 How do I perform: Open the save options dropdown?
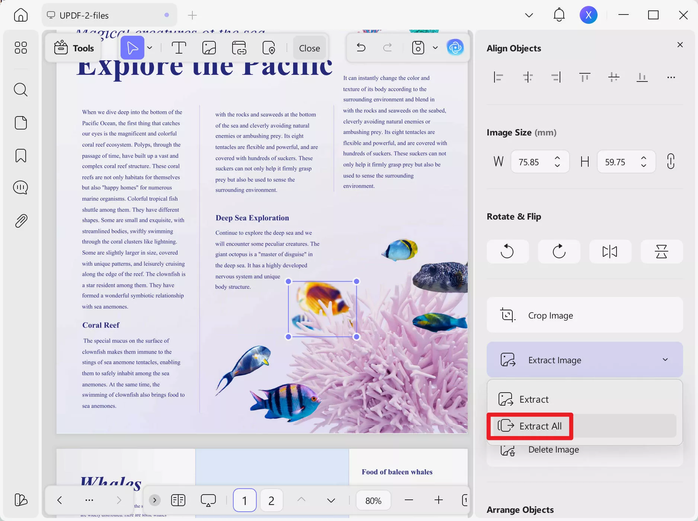tap(435, 48)
